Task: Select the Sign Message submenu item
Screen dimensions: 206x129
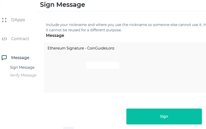Action: (x=22, y=67)
